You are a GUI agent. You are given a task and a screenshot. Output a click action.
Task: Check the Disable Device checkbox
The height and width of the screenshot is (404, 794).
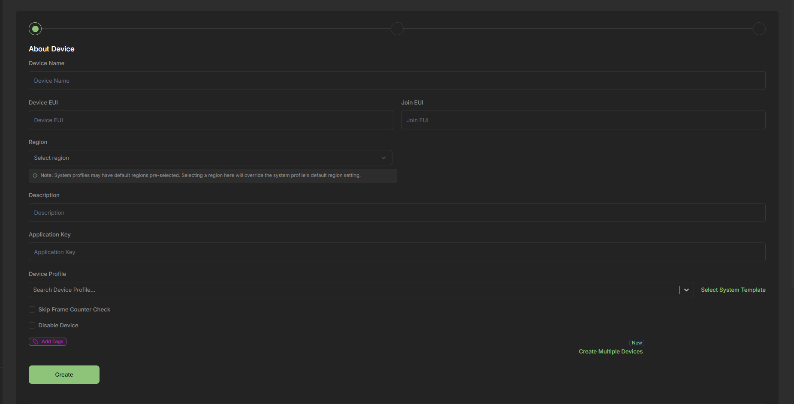pyautogui.click(x=32, y=325)
